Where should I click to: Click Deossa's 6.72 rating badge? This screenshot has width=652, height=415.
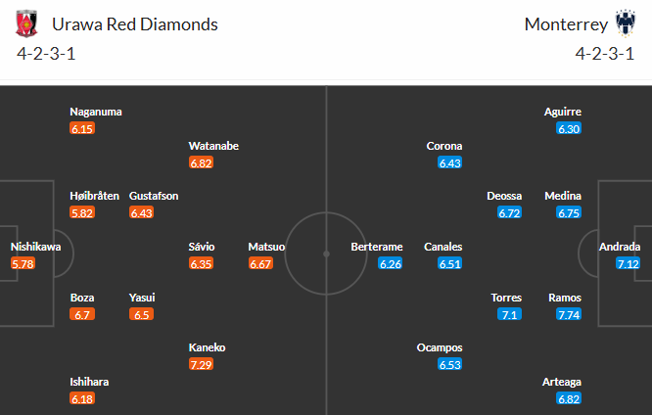pos(509,212)
